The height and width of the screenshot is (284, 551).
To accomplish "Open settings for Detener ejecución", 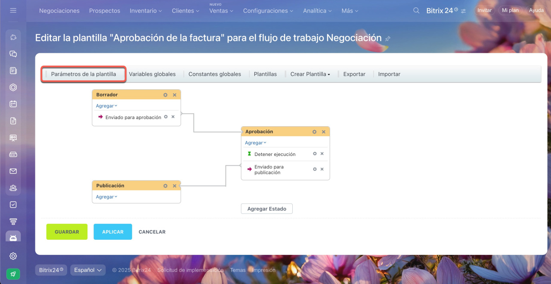I will point(315,154).
